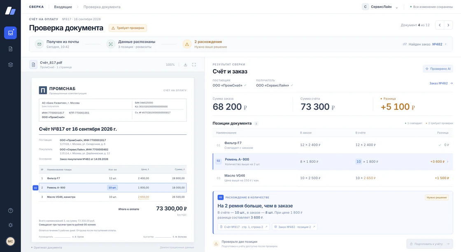Viewport: 461px width, 252px height.
Task: Open source link Заказ №482 · позиция 2
Action: click(x=295, y=227)
